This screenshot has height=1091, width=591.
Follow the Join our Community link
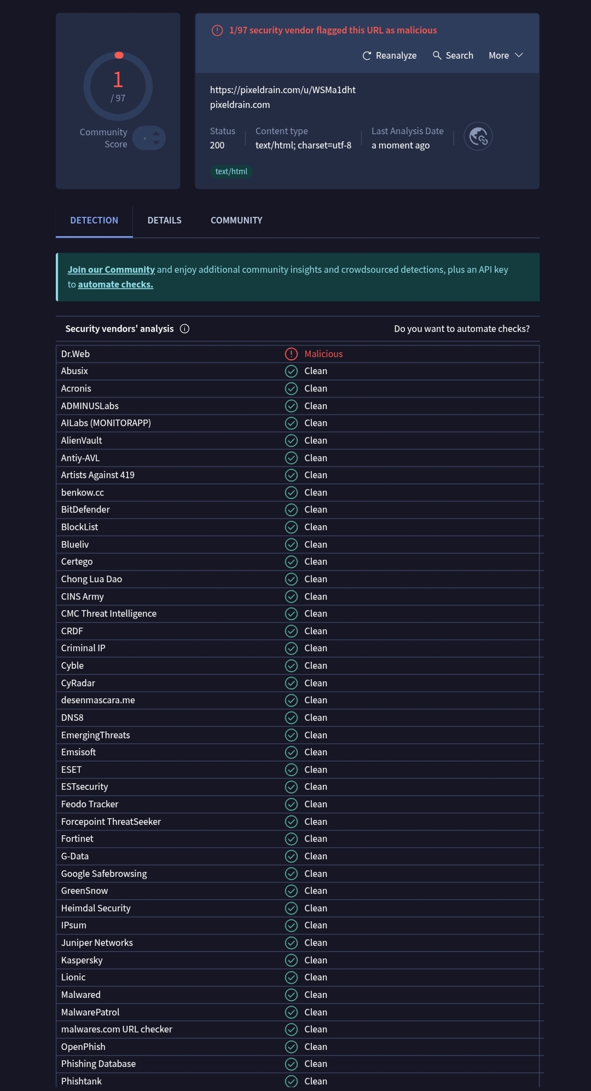pyautogui.click(x=111, y=269)
